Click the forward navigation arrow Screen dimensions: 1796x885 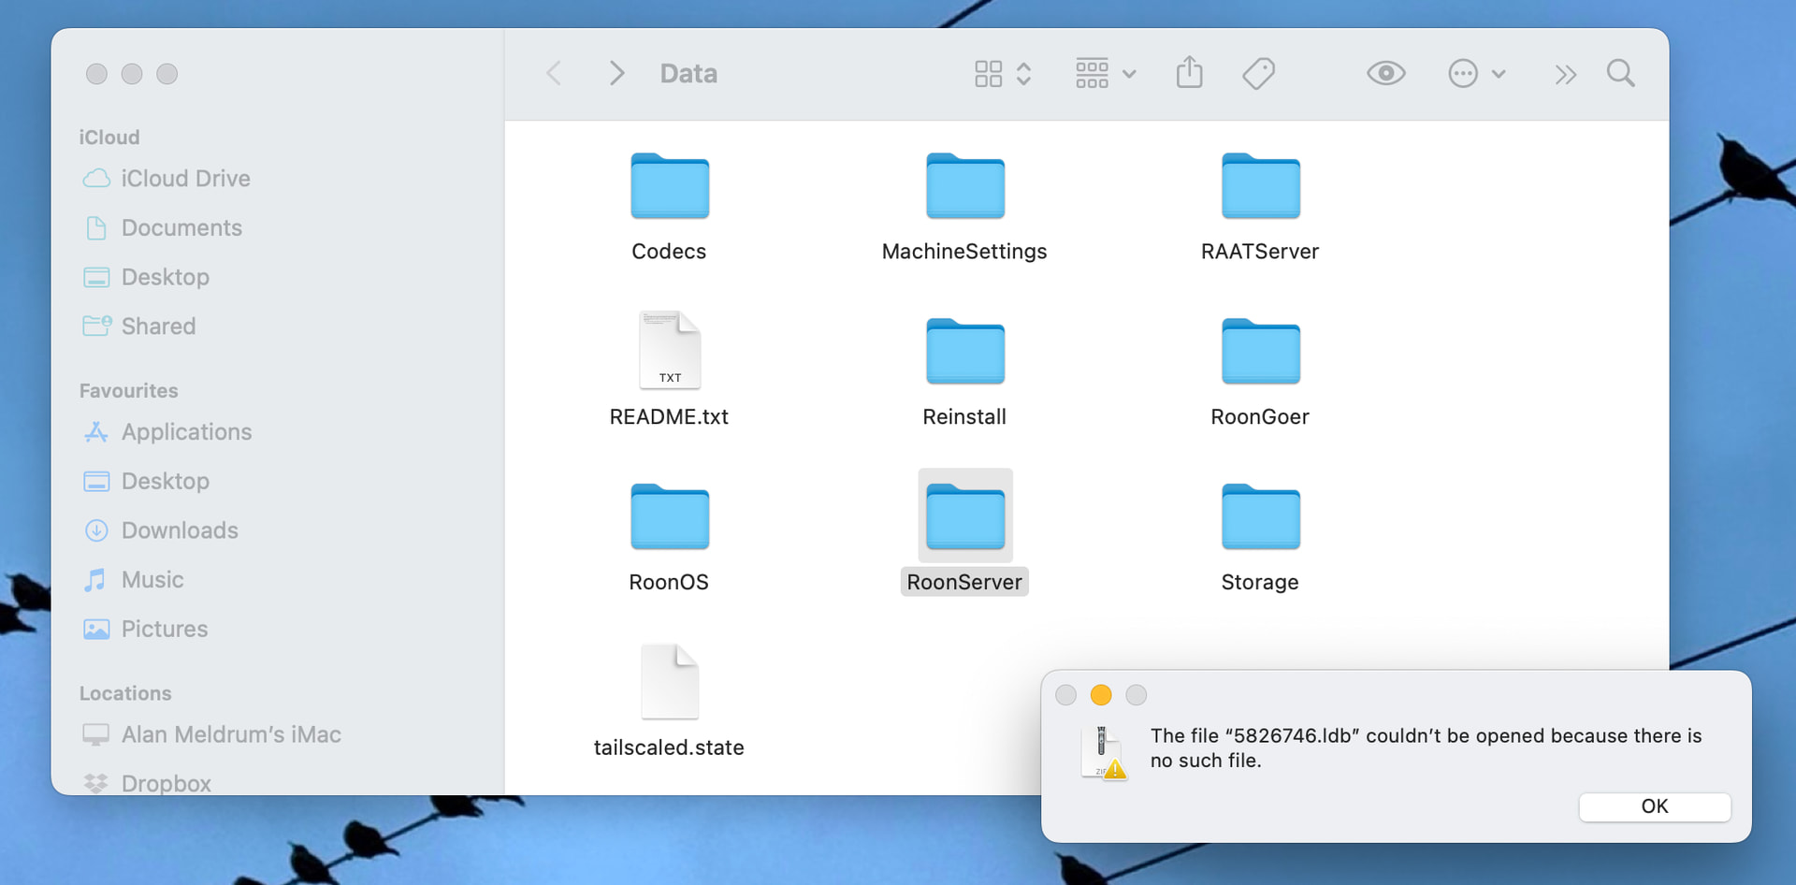616,73
